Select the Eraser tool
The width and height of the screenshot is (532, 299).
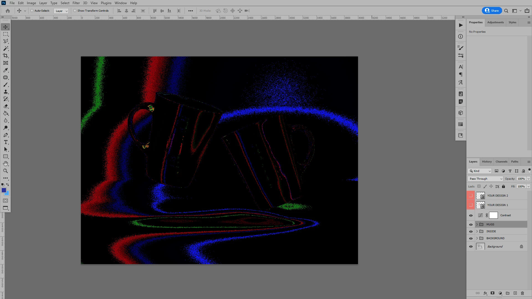[6, 106]
